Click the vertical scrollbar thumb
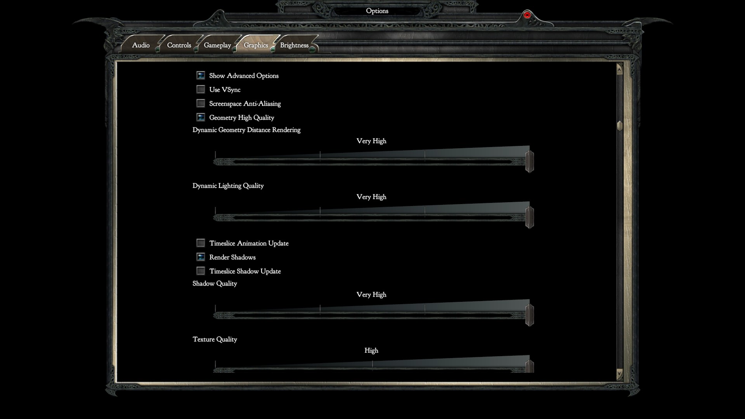745x419 pixels. click(619, 126)
